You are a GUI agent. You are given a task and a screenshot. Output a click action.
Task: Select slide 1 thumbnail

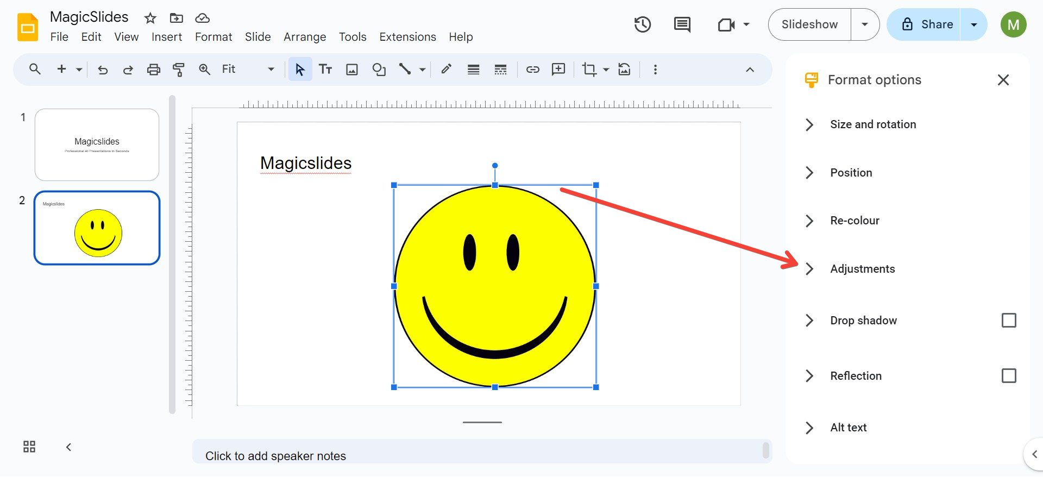(97, 145)
